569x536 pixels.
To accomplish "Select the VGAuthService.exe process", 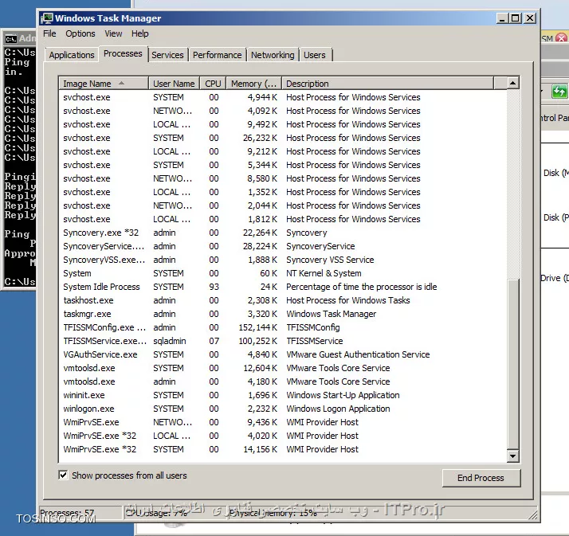I will click(x=282, y=354).
